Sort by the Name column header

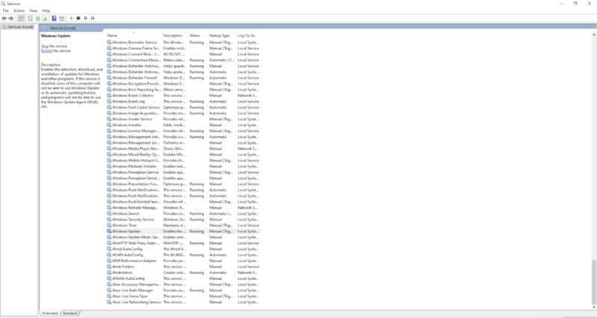(x=134, y=35)
